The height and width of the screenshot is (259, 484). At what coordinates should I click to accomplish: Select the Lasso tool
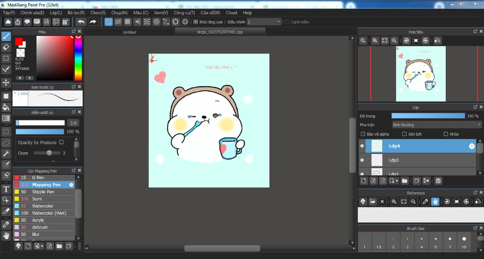pos(6,143)
